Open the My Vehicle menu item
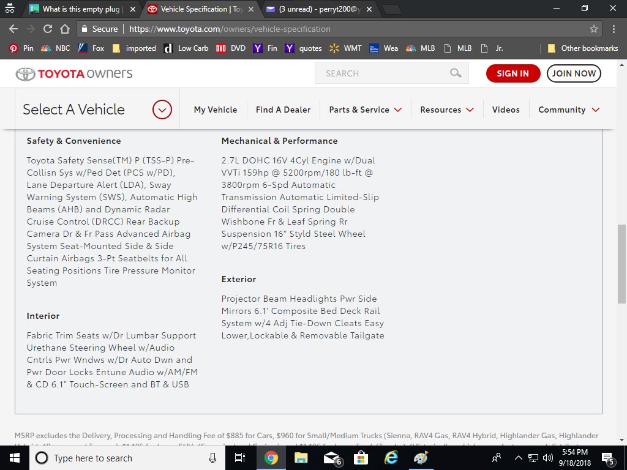 point(215,110)
